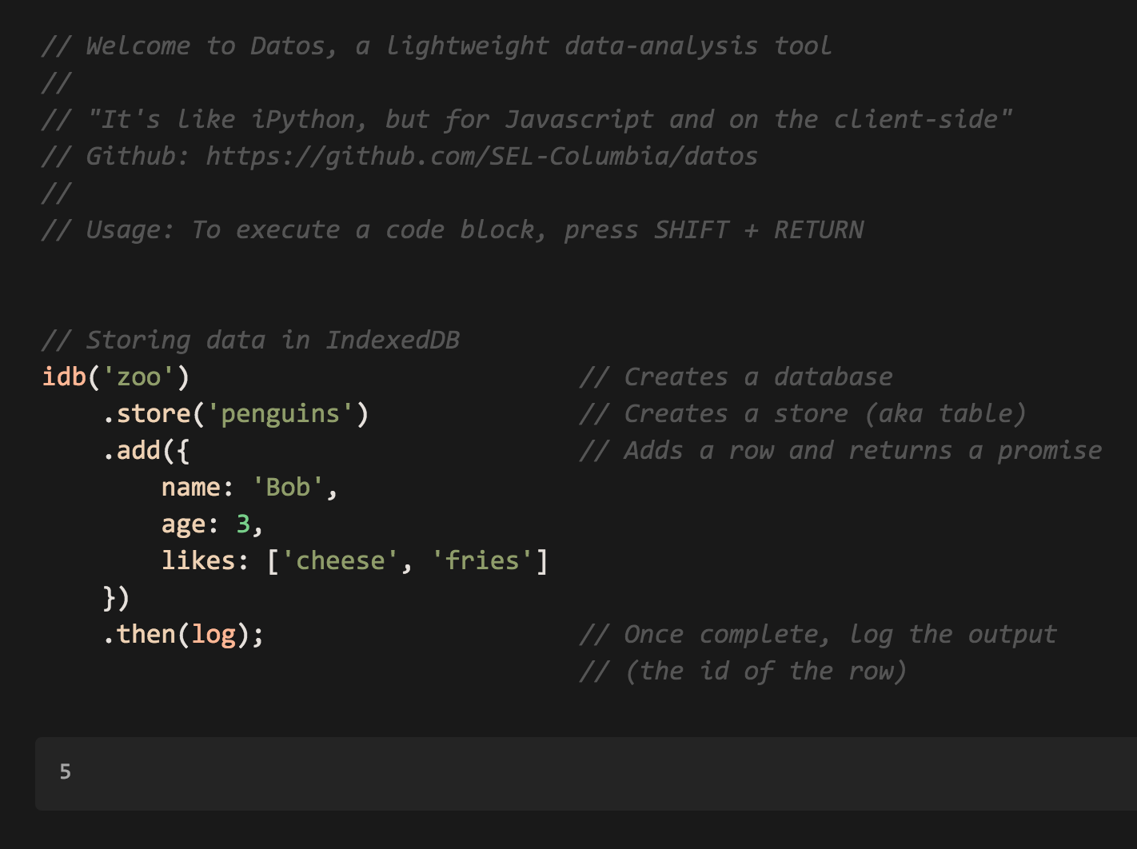1137x849 pixels.
Task: Click 'Storing data in IndexedDB' comment
Action: click(250, 340)
